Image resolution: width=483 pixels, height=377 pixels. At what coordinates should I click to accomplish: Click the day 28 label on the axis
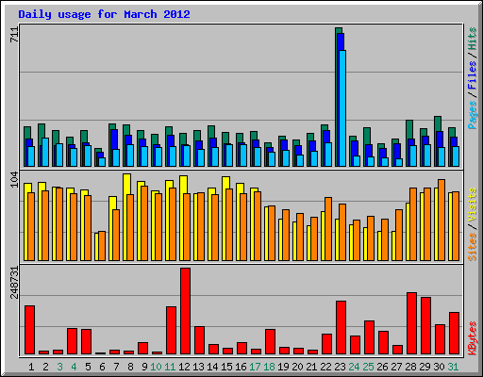pos(410,367)
